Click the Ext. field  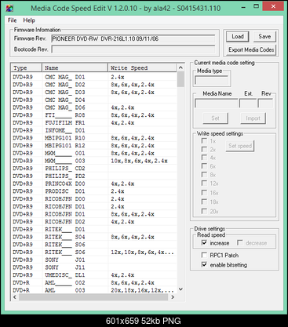248,104
